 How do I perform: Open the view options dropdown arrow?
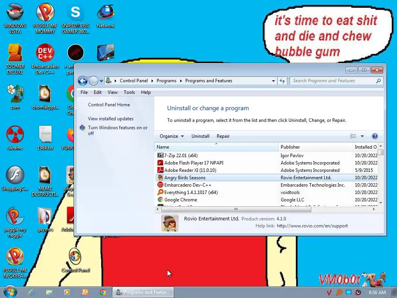[x=362, y=136]
